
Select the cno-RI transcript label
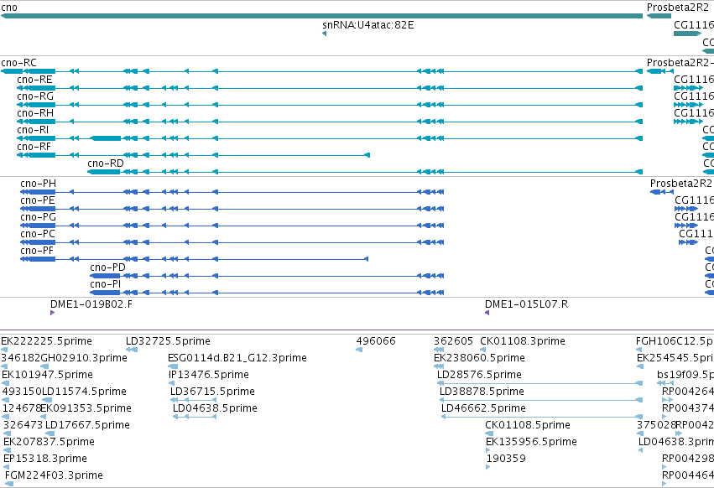pyautogui.click(x=33, y=130)
